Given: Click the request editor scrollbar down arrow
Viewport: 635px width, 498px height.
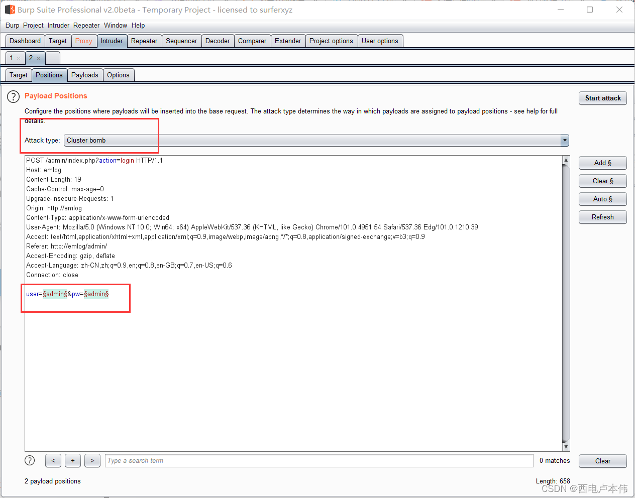Looking at the screenshot, I should click(566, 447).
